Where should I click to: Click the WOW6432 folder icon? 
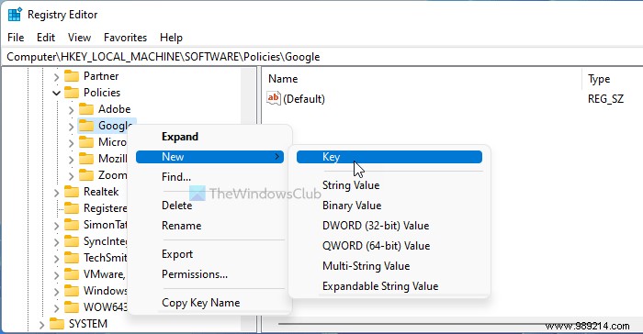[x=72, y=307]
